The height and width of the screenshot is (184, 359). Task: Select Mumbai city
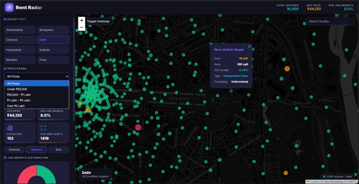20,60
